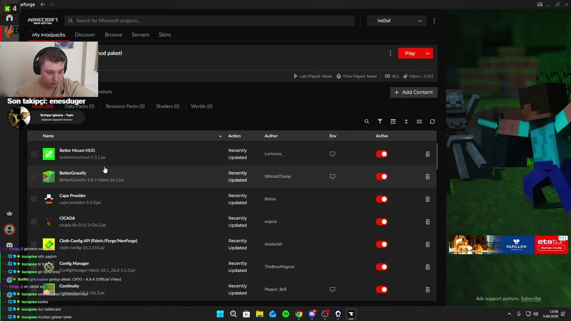Disable the BetterGrassify mod toggle
Screen dimensions: 571x321
pos(381,177)
